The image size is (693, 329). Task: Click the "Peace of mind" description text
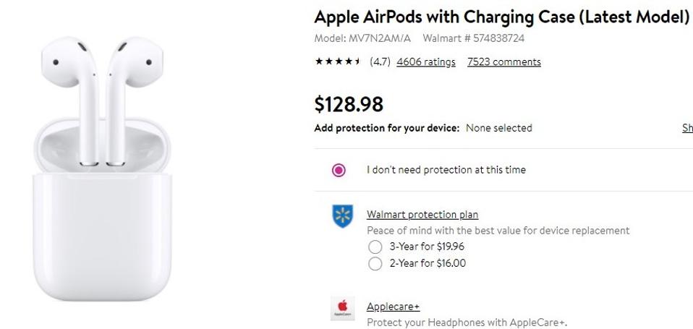[x=498, y=231]
